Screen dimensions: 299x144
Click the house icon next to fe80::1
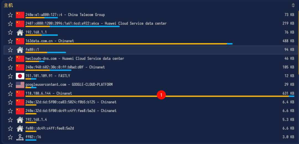tap(20, 50)
